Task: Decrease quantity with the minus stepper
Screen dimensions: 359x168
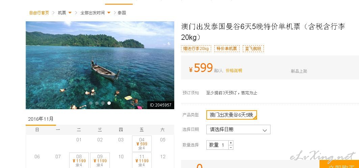Action: [x=231, y=147]
